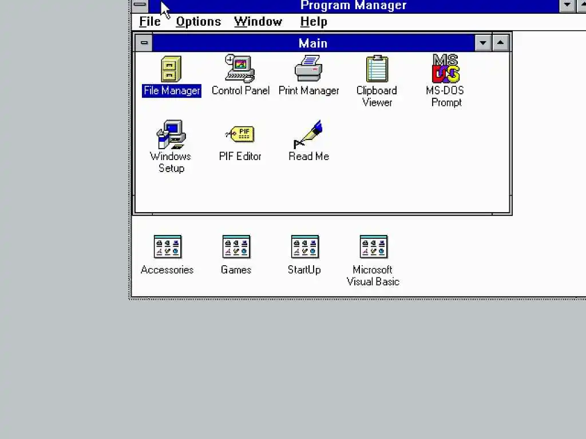Maximize the Main group window
This screenshot has width=586, height=439.
tap(500, 43)
